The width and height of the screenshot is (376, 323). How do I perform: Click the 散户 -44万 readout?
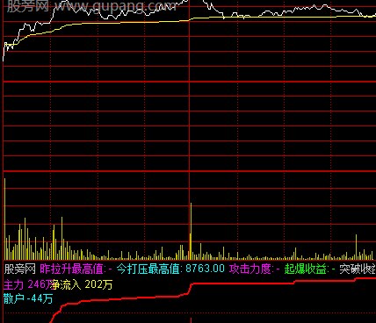[28, 298]
